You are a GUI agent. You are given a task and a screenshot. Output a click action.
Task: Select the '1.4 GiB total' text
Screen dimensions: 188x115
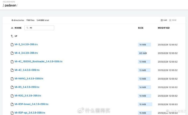coord(43,20)
